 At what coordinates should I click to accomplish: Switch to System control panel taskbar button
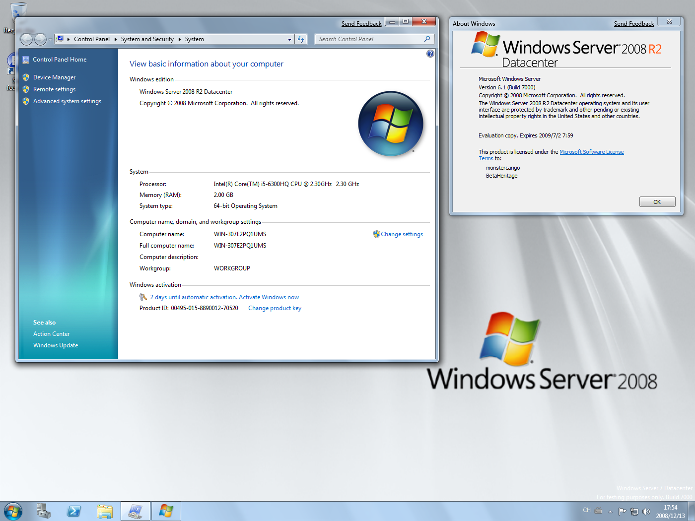click(135, 511)
